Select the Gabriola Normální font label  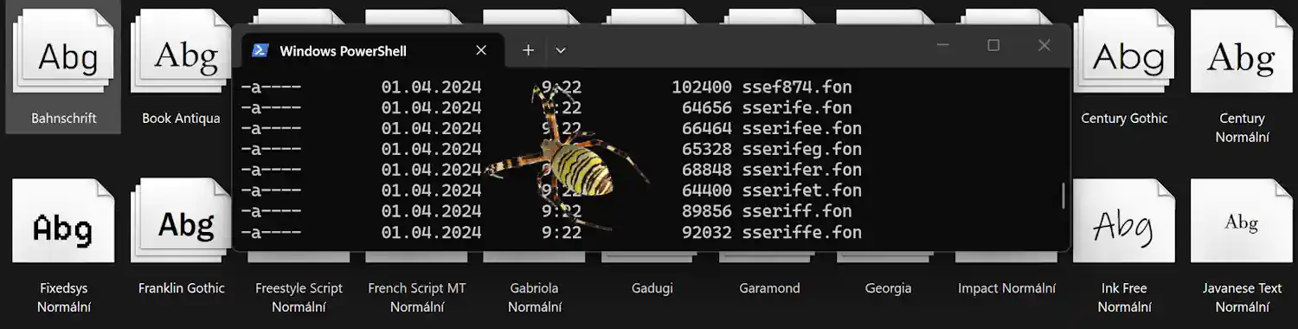pos(534,297)
